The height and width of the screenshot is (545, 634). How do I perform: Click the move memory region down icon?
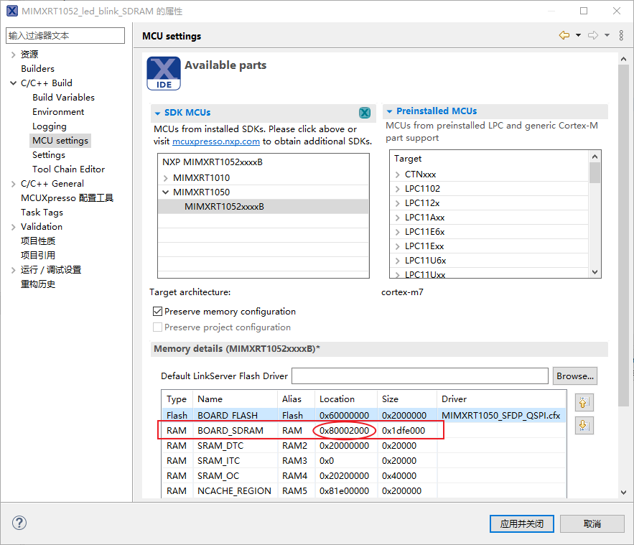click(584, 425)
